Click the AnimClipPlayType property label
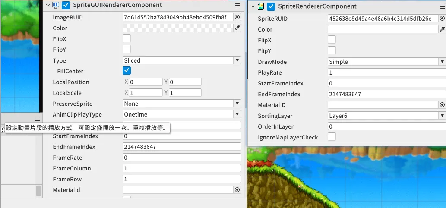This screenshot has height=208, width=446. tap(77, 114)
